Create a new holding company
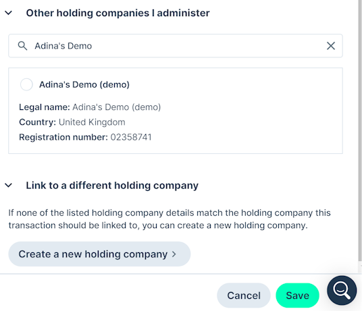The image size is (362, 311). tap(99, 254)
